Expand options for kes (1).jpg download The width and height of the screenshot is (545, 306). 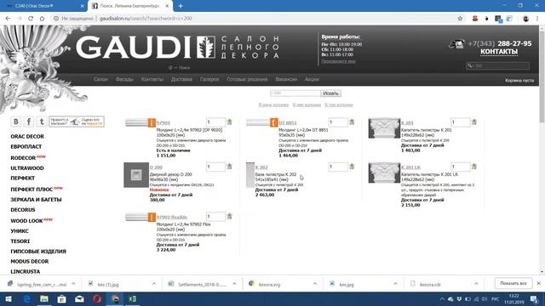coord(153,284)
